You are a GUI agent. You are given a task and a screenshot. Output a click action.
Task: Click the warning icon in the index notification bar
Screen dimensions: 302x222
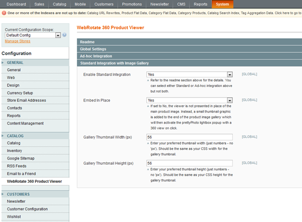tap(4, 13)
